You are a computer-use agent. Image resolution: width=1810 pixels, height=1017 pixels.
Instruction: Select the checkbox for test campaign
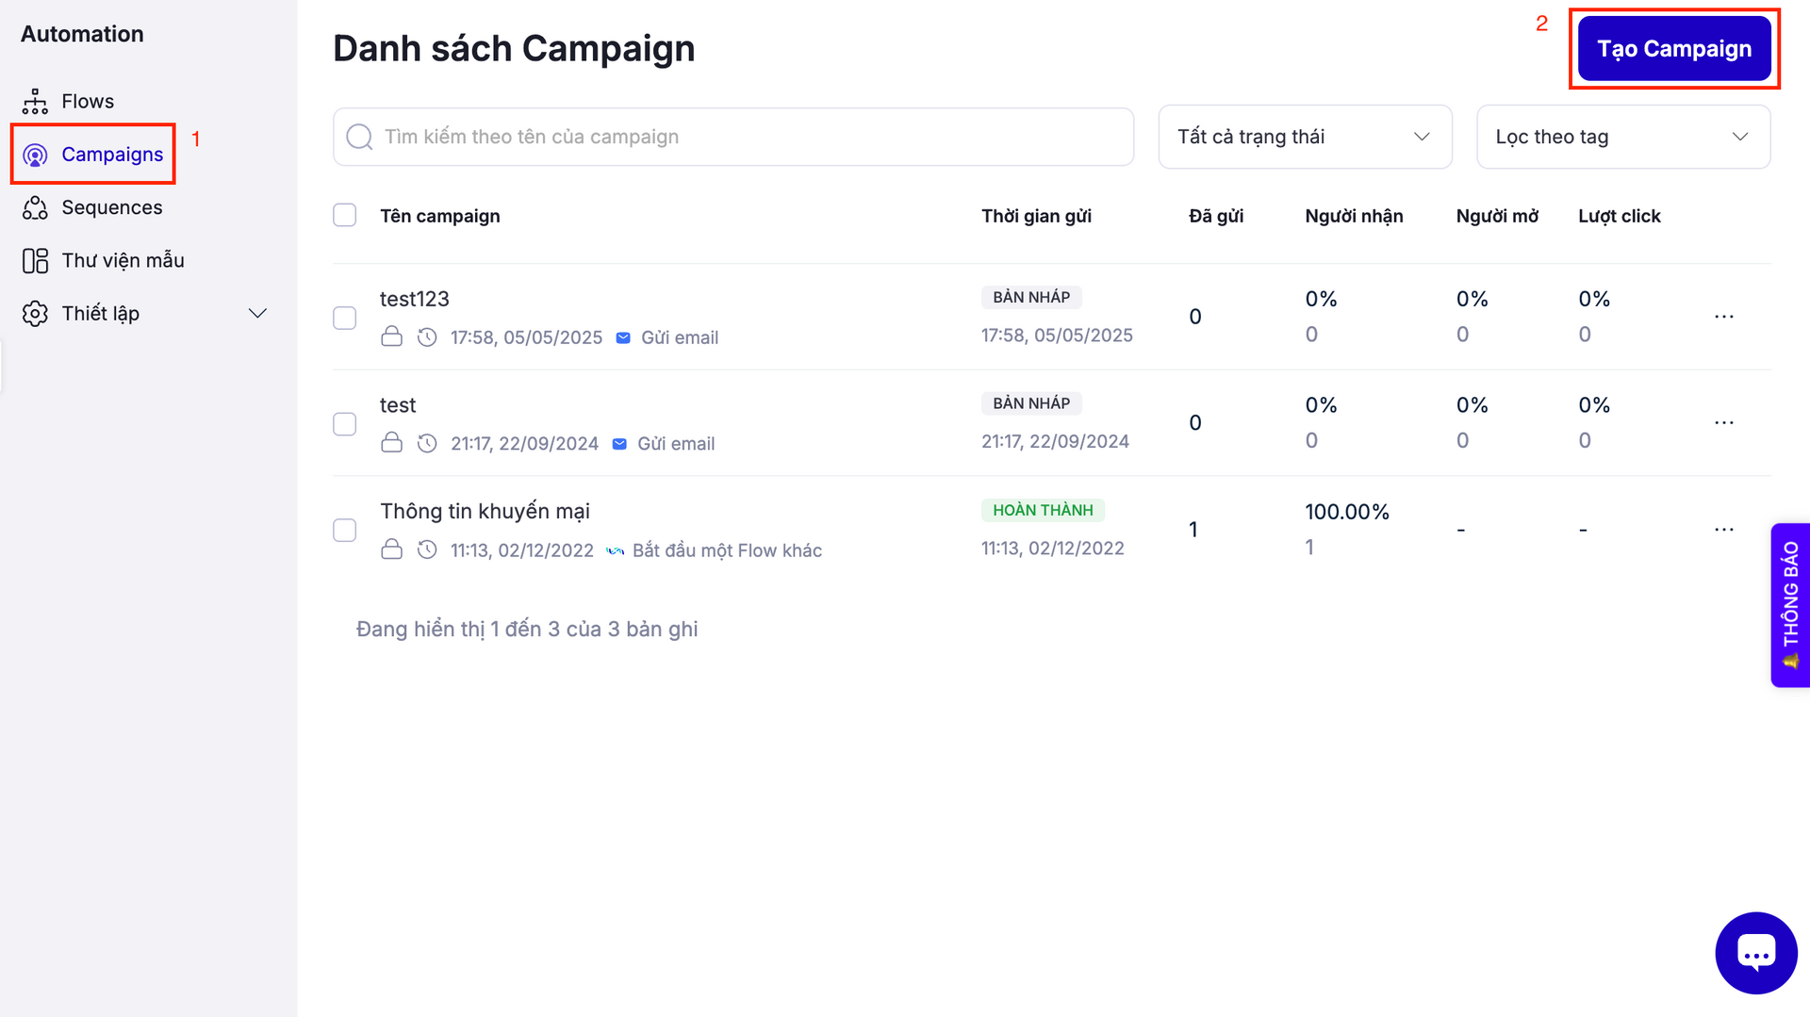pos(345,424)
